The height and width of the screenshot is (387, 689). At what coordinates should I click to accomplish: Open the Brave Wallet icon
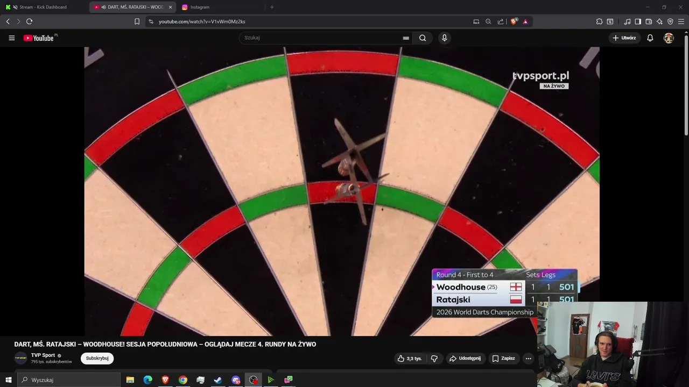(x=649, y=21)
